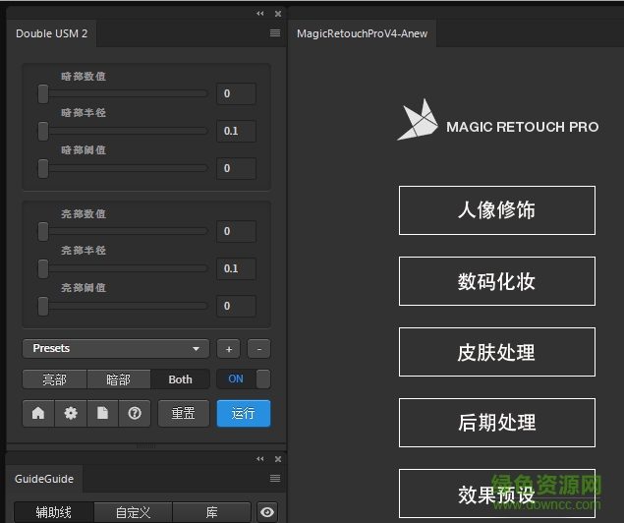Open the gear settings icon
624x523 pixels.
(71, 413)
